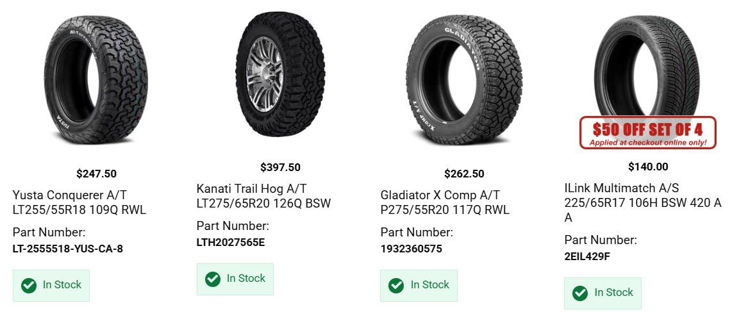Select part number 2EIL429F

[x=586, y=257]
